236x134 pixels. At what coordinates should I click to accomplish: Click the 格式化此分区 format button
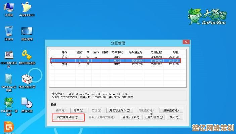point(68,117)
